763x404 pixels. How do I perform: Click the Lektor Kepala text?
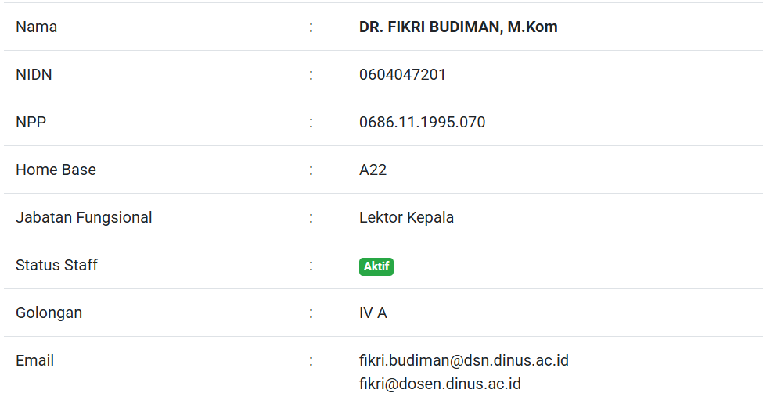(406, 217)
